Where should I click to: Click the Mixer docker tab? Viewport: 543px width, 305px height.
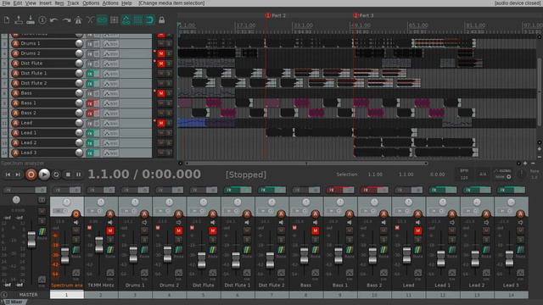(14, 302)
